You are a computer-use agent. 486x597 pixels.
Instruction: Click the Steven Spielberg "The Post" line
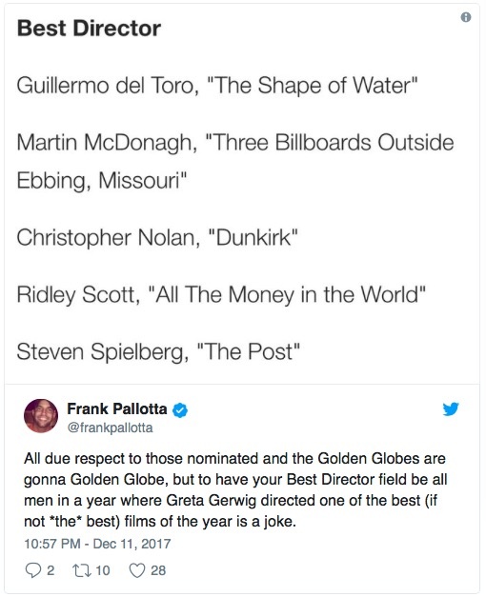(x=158, y=351)
